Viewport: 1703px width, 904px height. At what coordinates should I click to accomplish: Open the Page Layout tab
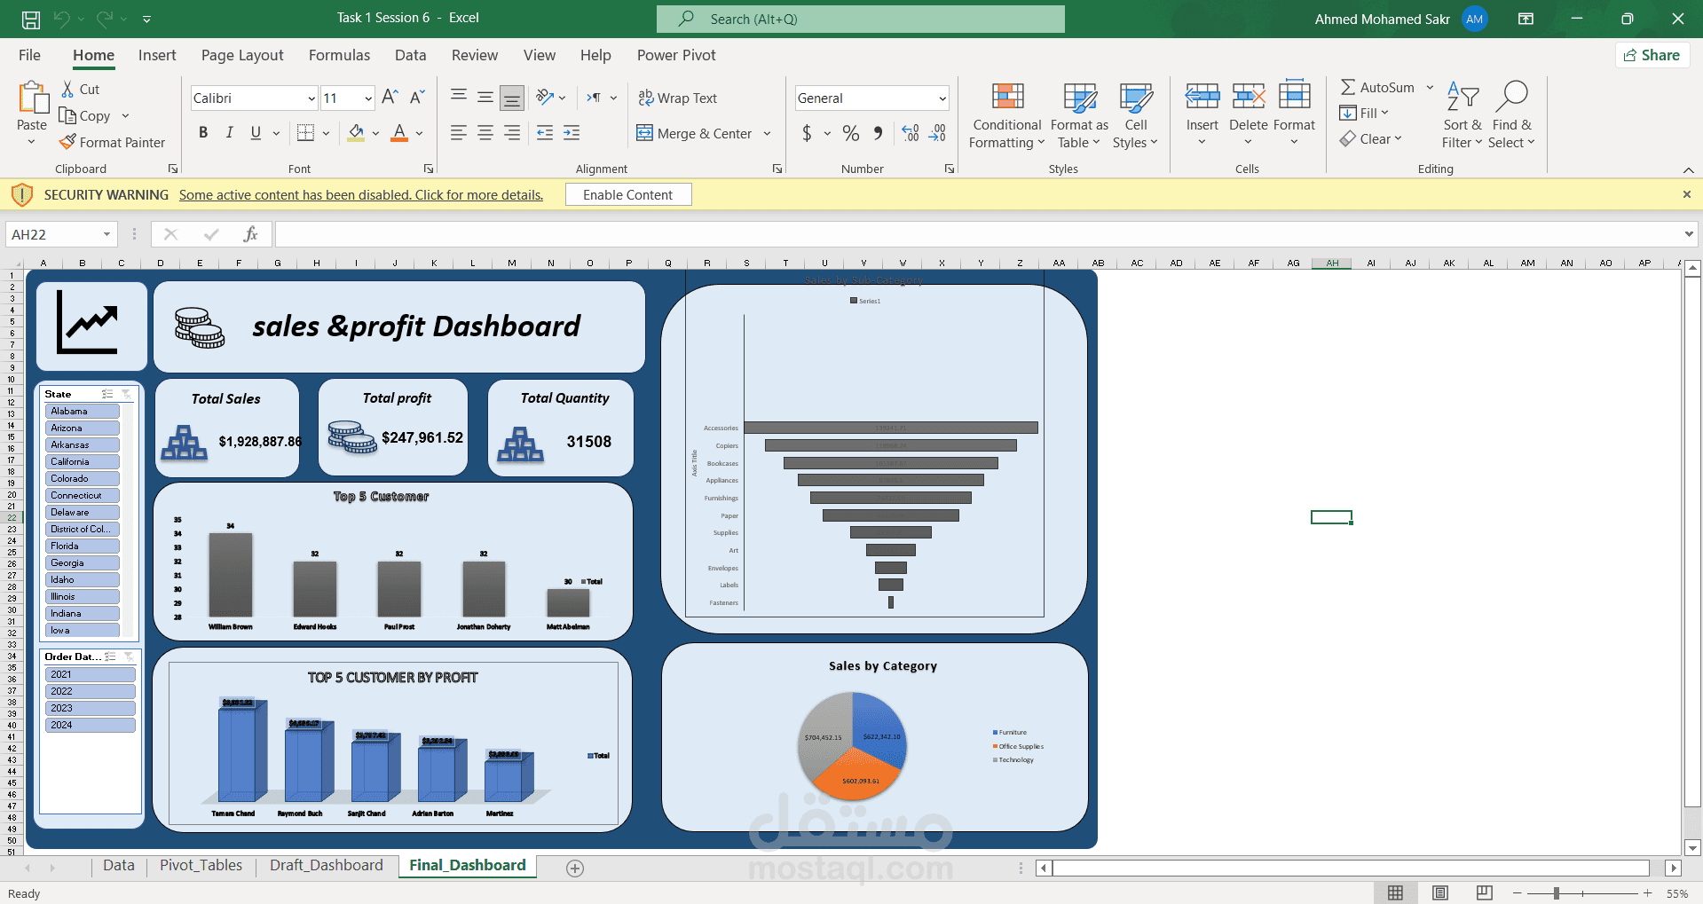click(242, 55)
